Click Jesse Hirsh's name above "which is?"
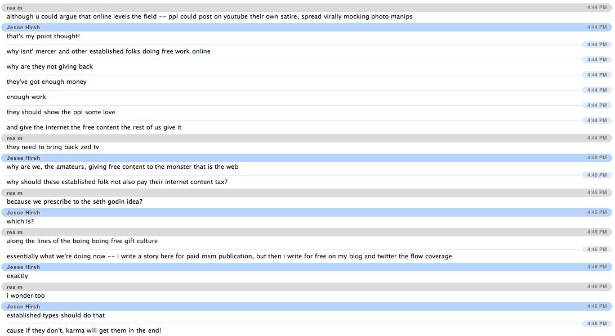Image resolution: width=615 pixels, height=336 pixels. click(x=23, y=213)
